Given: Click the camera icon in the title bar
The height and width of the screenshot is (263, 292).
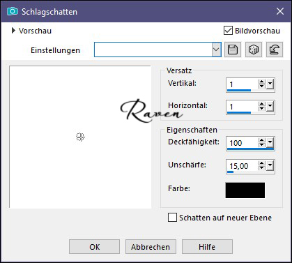Looking at the screenshot, I should coord(13,11).
